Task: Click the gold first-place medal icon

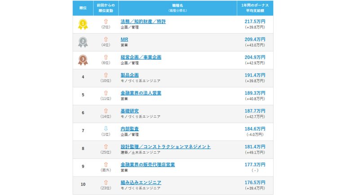Action: [83, 24]
